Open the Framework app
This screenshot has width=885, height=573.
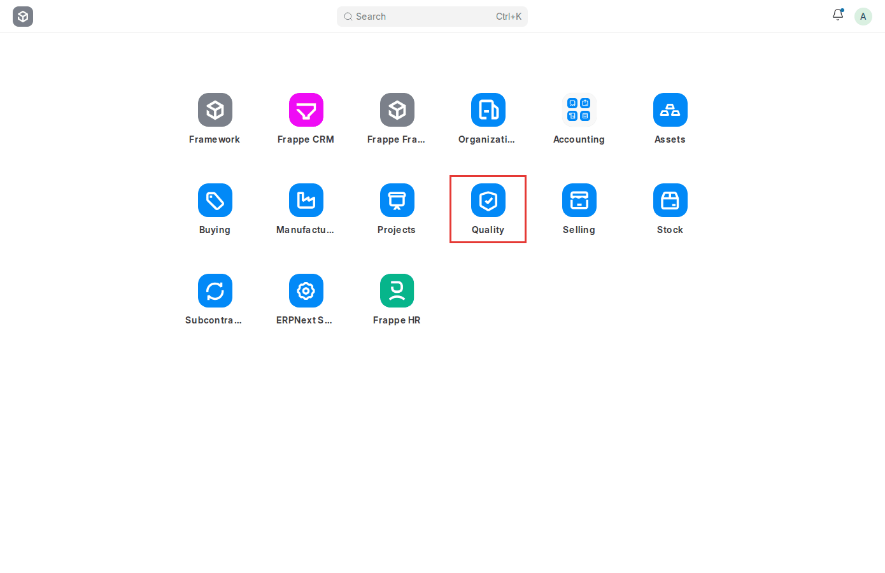[215, 110]
